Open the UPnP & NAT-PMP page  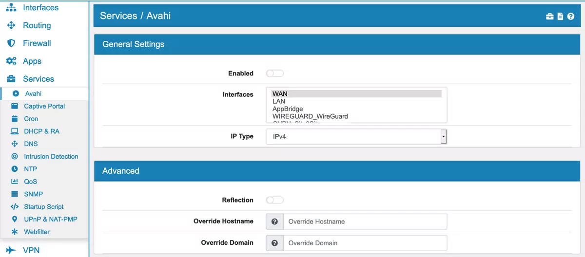pos(50,220)
